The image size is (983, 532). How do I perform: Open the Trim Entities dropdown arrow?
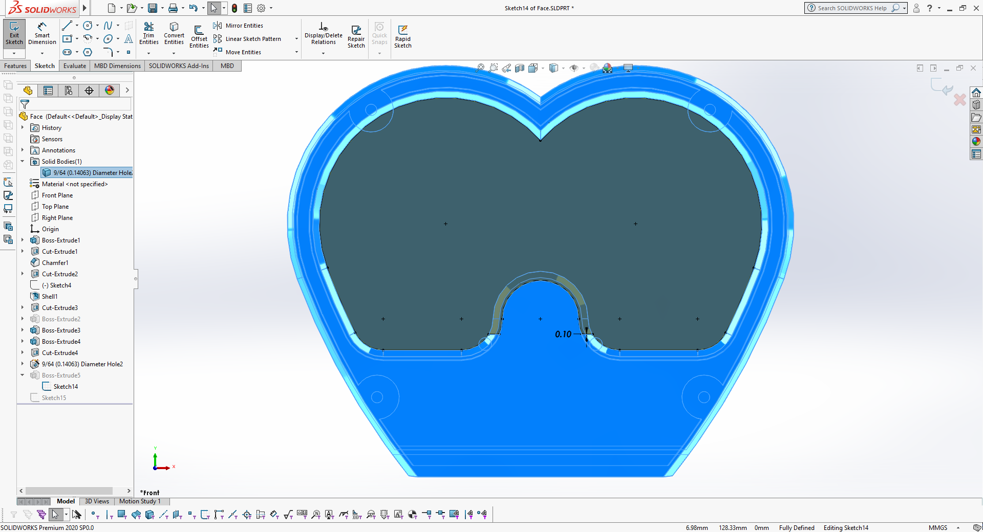(148, 53)
